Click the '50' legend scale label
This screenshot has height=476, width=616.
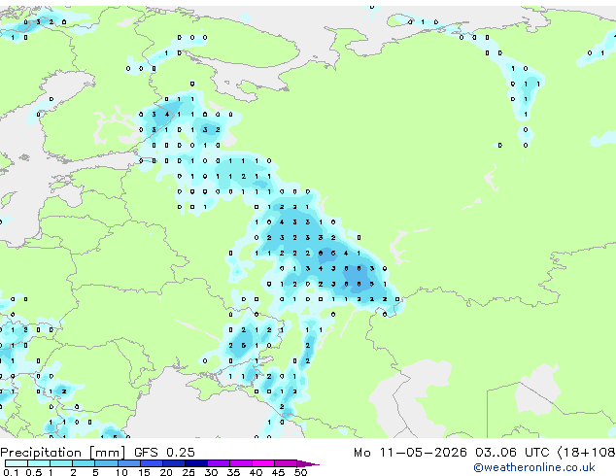click(x=301, y=472)
